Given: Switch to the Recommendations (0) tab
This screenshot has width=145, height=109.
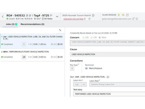Looking at the screenshot, I should 33,24.
